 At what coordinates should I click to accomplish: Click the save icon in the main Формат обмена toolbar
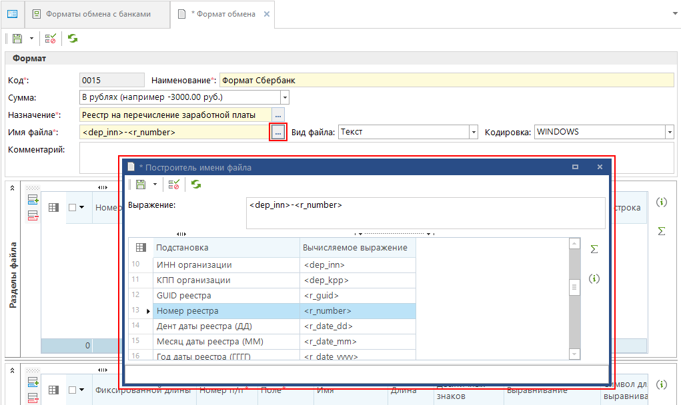tap(17, 39)
